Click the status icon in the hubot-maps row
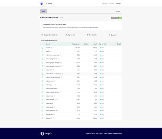 tap(42, 81)
